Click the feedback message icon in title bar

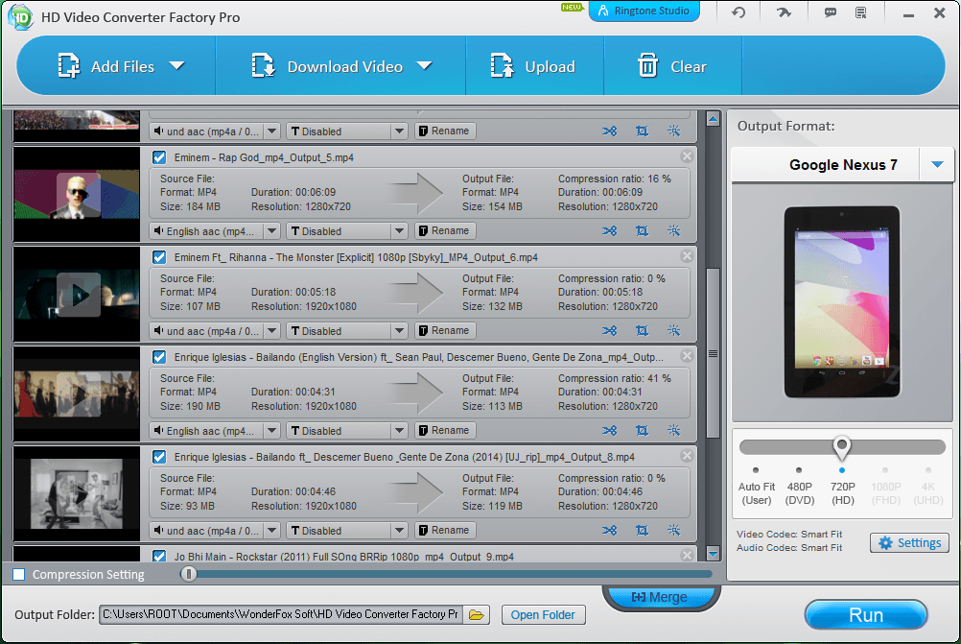coord(829,12)
